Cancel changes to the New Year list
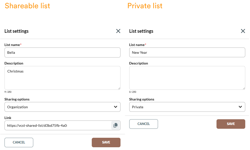The image size is (250, 150). click(143, 124)
